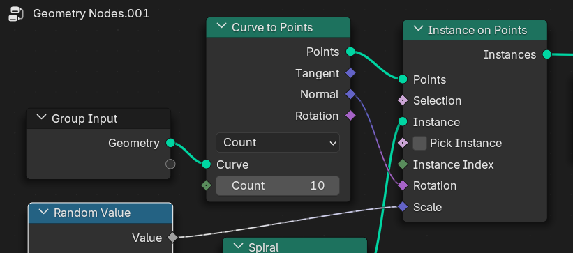Click the Selection input socket
This screenshot has height=253, width=573.
(402, 100)
